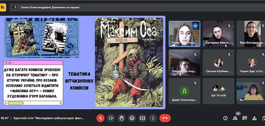265x126 pixels.
Task: Select Катерина Макси... participant tile
Action: pos(219,34)
